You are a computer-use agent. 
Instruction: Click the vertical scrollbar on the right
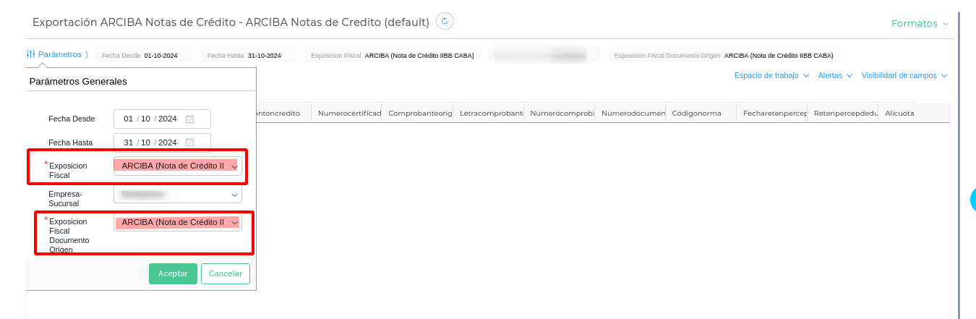959,165
